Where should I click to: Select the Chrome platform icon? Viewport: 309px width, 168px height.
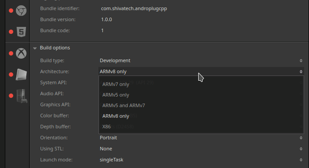21,11
